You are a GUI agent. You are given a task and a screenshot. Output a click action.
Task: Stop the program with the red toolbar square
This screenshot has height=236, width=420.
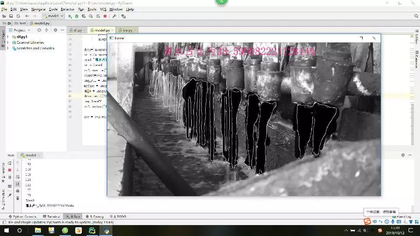105,16
